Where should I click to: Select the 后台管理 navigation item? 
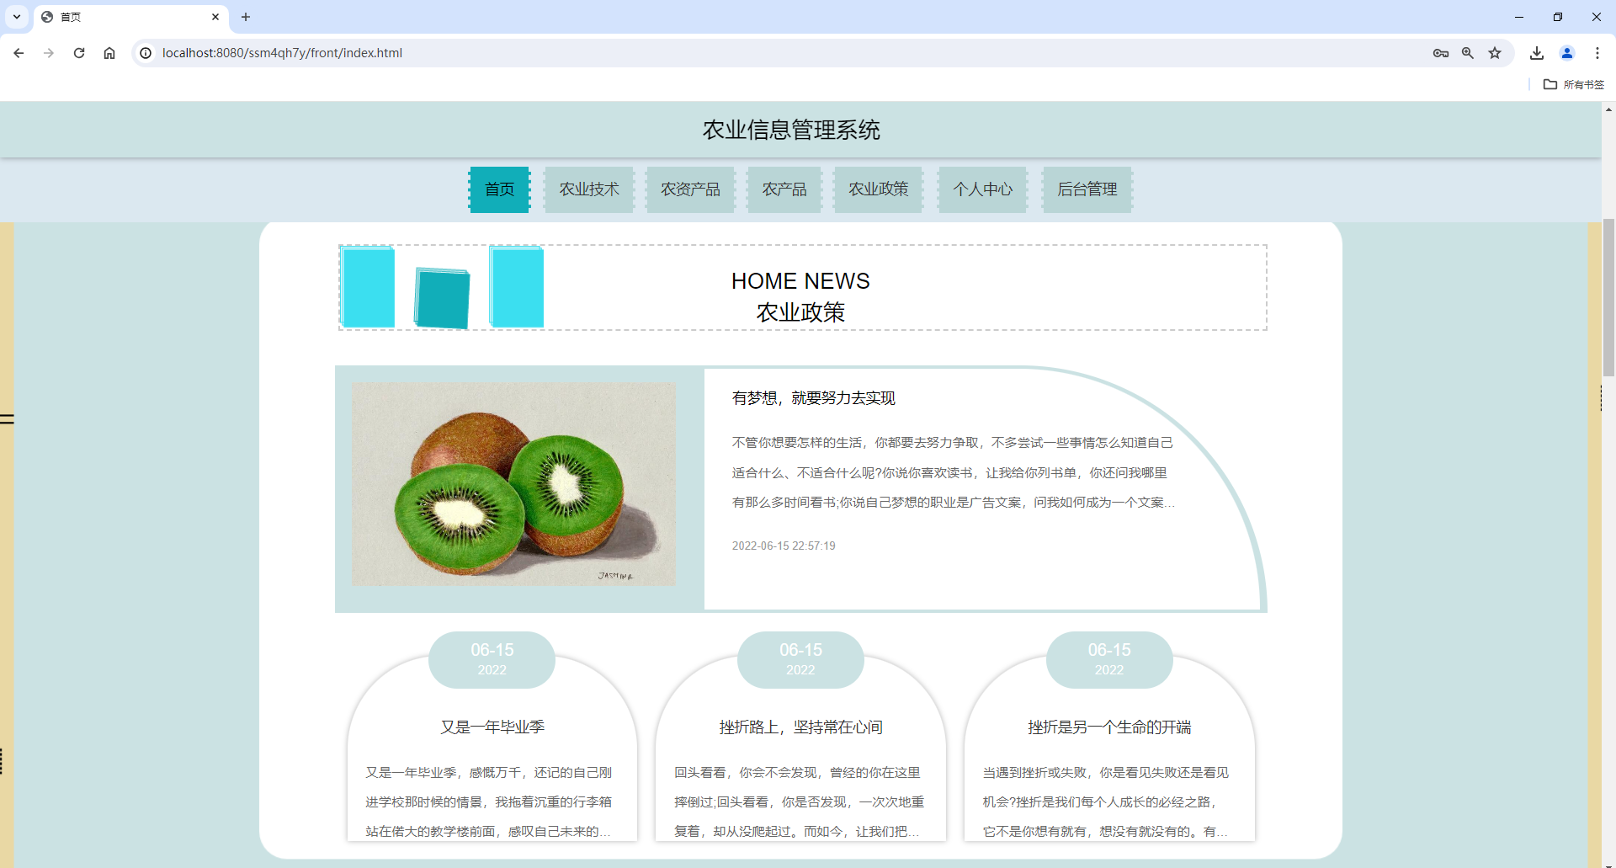click(1087, 189)
